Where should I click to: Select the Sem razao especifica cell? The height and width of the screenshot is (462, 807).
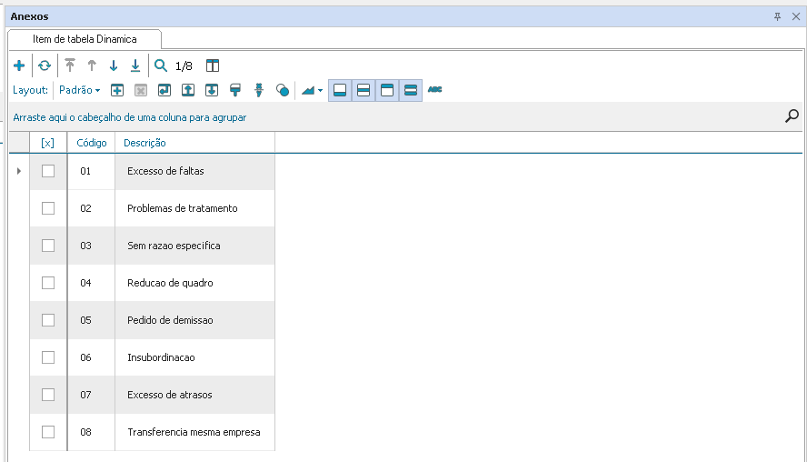point(195,246)
